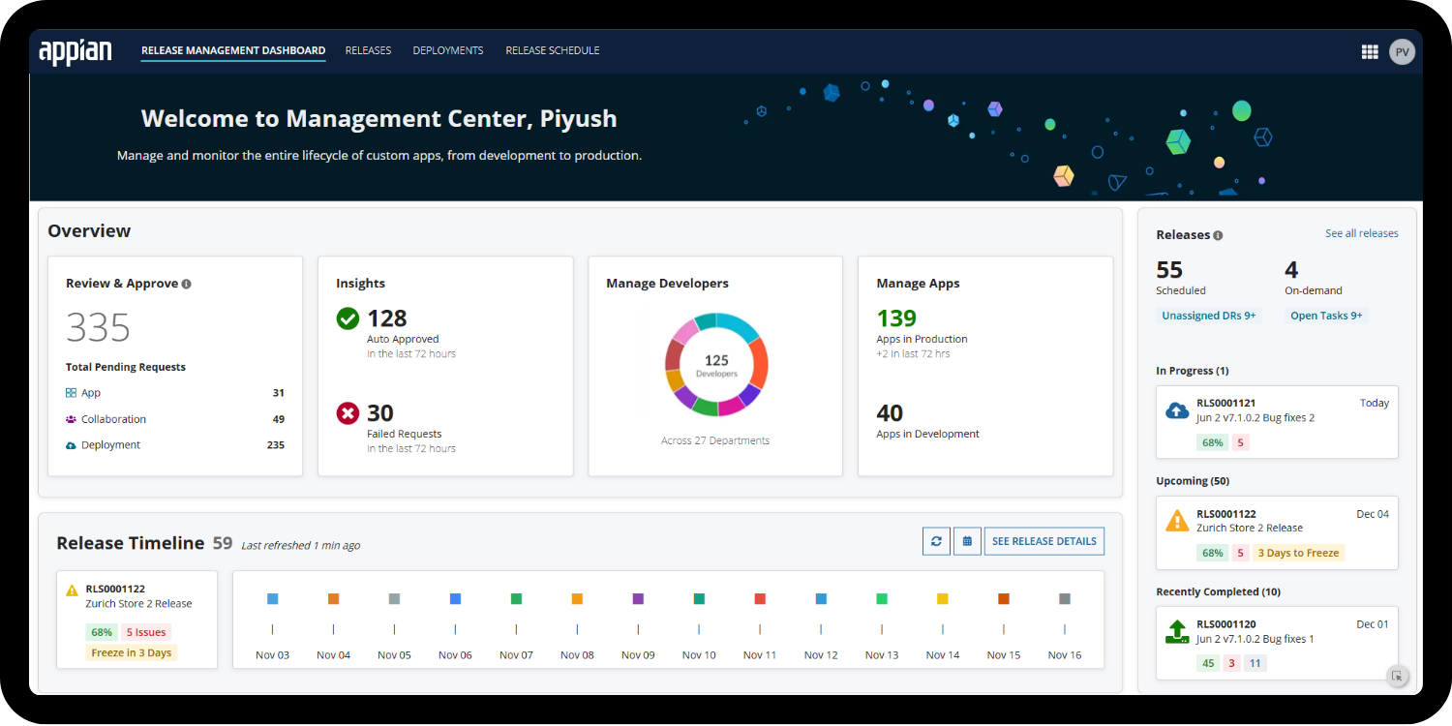Click green check icon for Auto Approved

[x=348, y=318]
